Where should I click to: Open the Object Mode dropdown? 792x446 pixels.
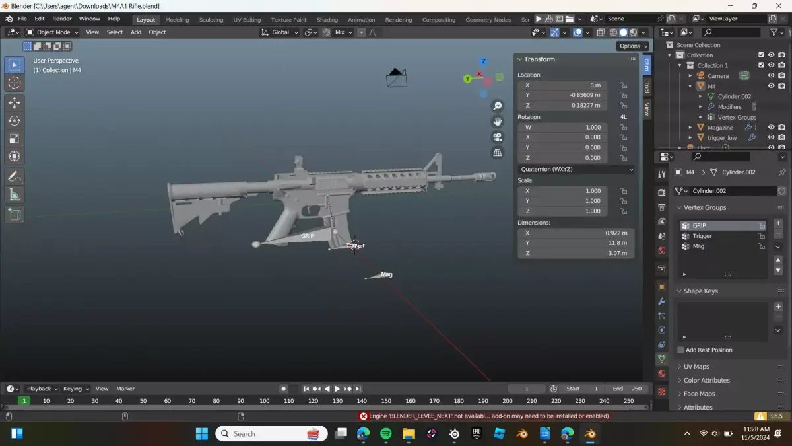coord(52,32)
